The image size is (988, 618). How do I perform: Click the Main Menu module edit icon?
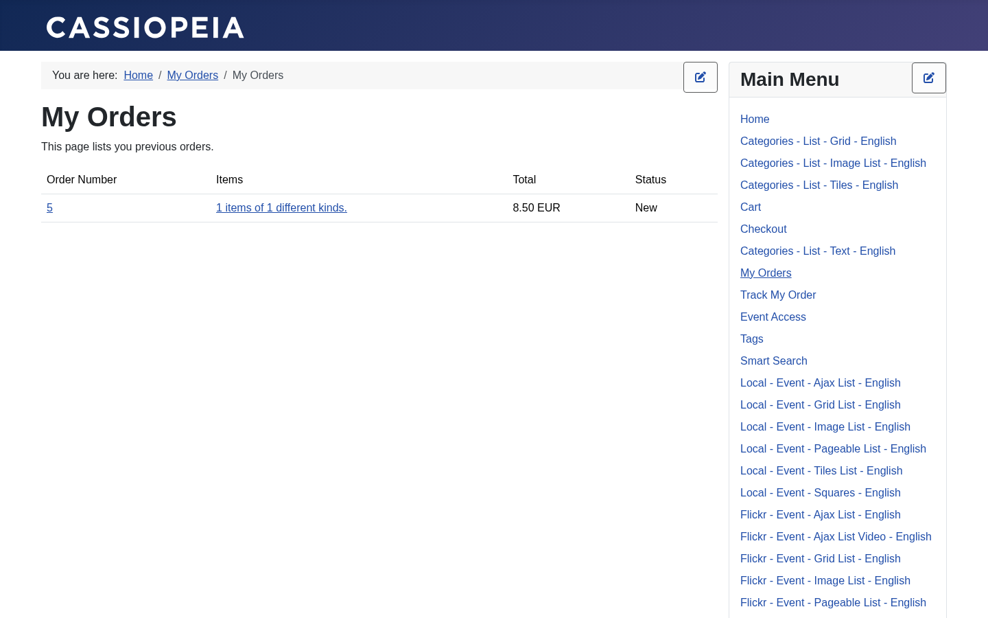[x=929, y=78]
